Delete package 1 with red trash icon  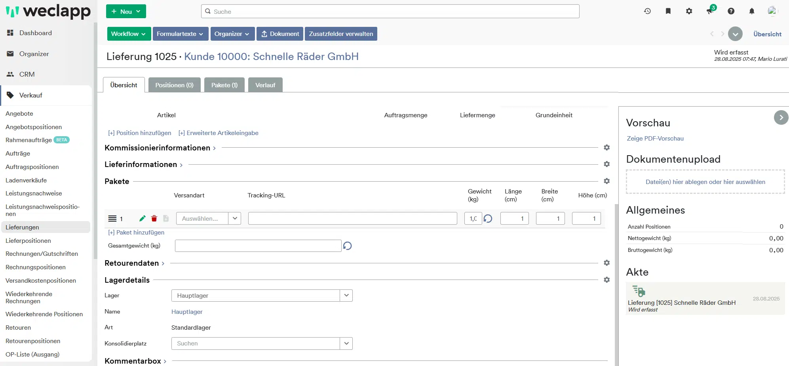tap(154, 218)
